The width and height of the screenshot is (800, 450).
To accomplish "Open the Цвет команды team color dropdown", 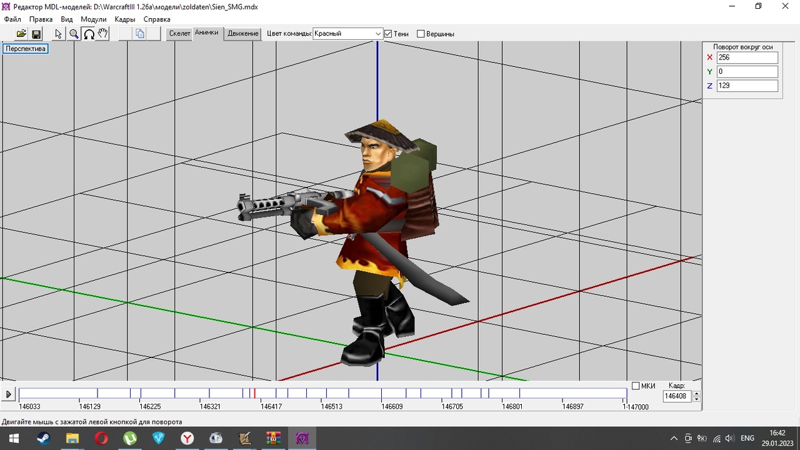I will [x=378, y=34].
